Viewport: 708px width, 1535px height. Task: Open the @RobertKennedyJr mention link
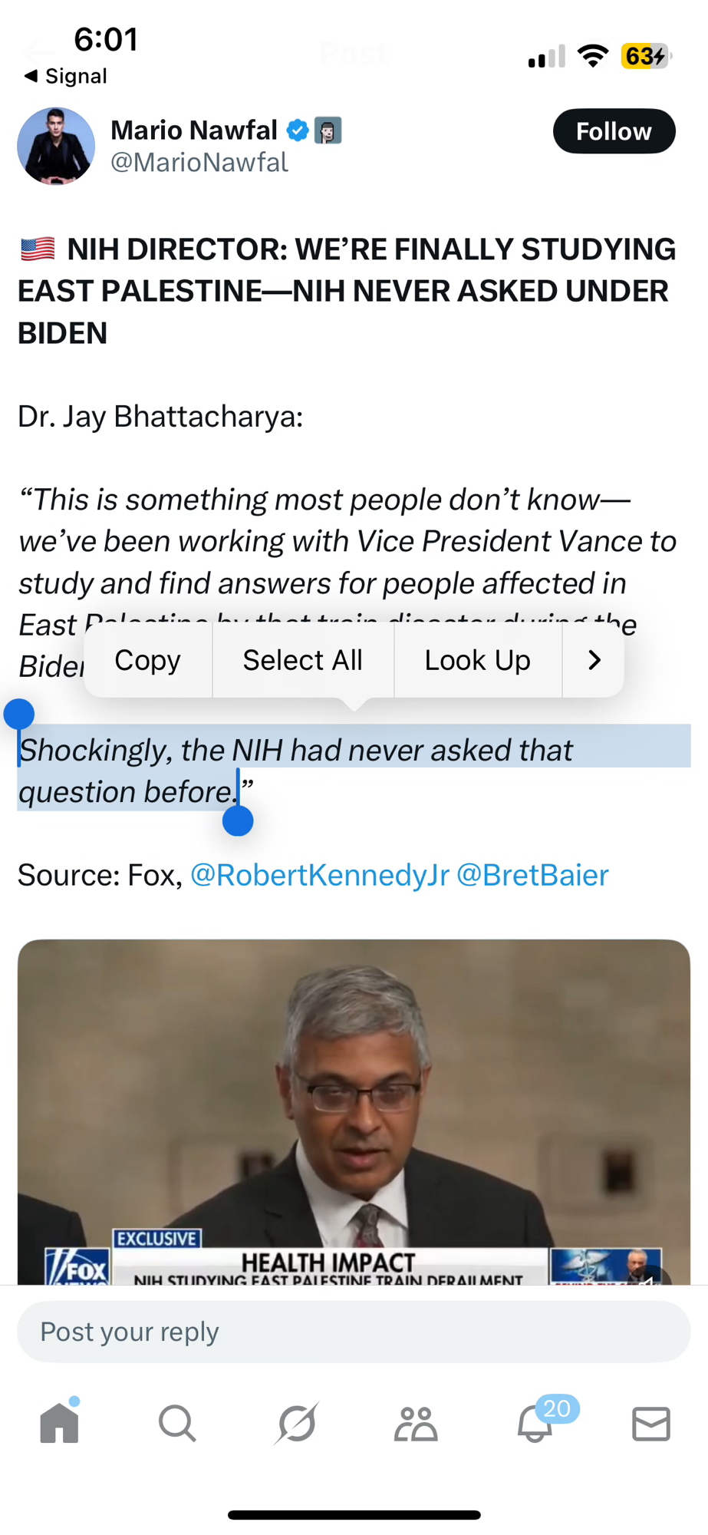pos(319,875)
